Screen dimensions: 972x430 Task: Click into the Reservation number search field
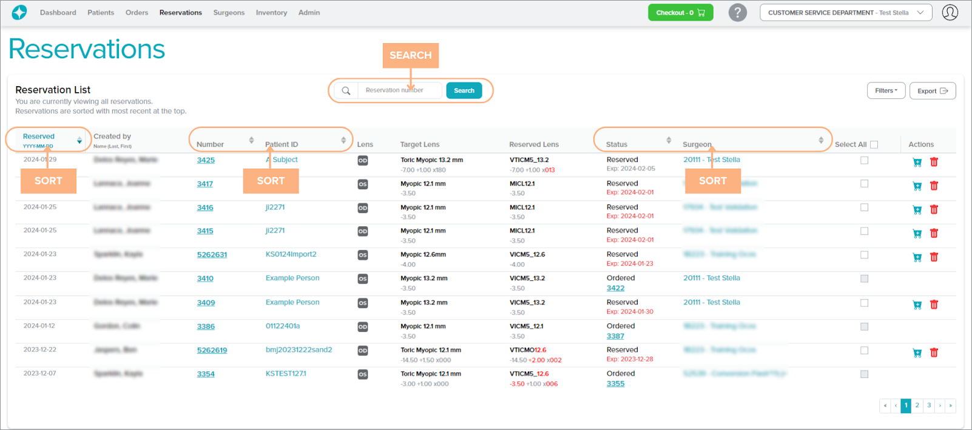399,90
